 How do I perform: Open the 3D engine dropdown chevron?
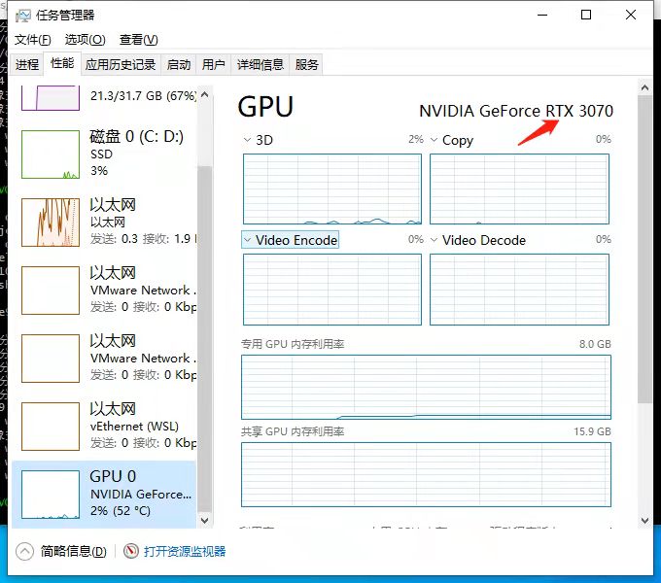tap(247, 139)
